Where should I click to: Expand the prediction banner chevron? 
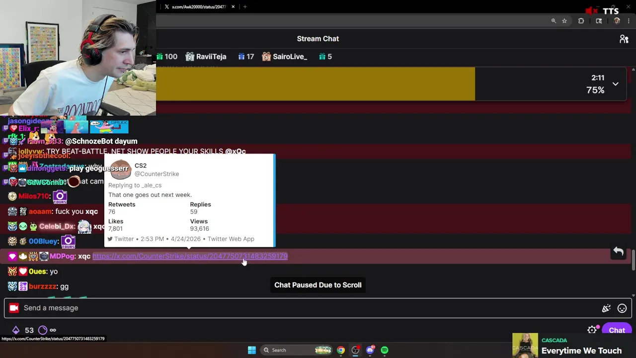click(615, 84)
